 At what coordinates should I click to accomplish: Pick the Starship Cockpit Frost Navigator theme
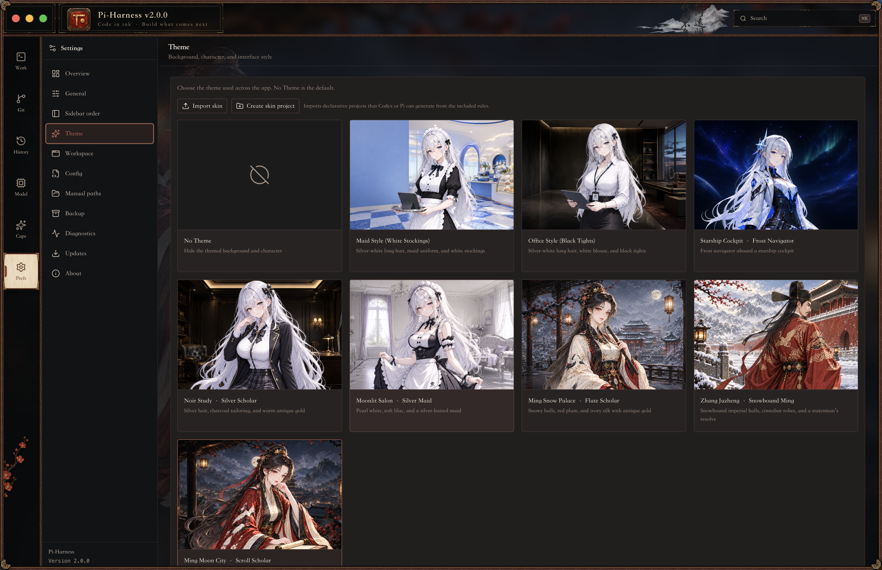pos(776,196)
